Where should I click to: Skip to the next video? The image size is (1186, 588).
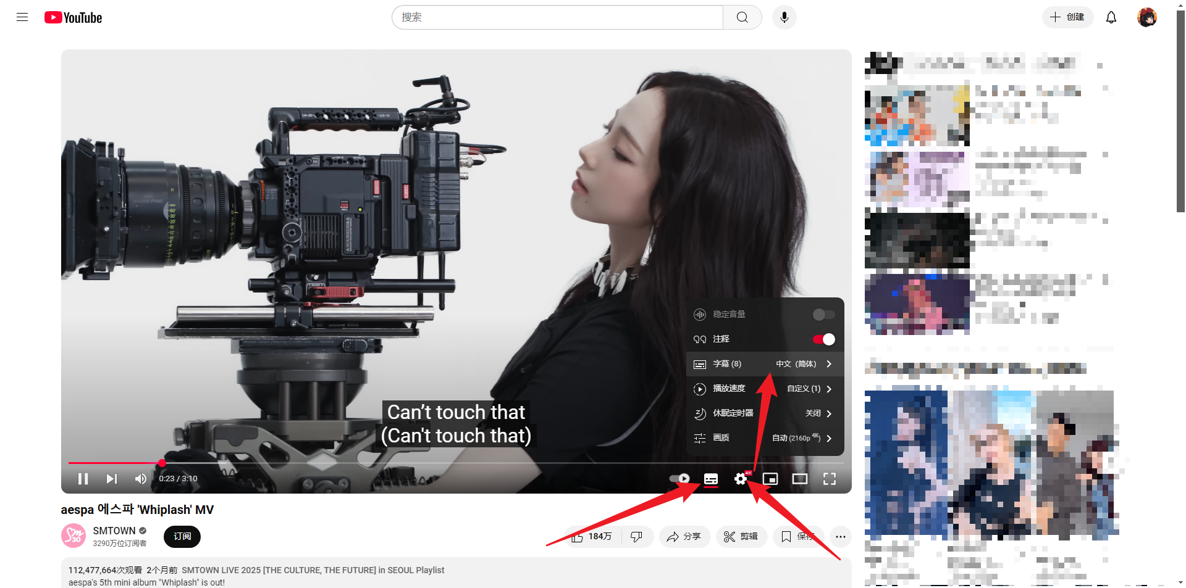(x=111, y=479)
